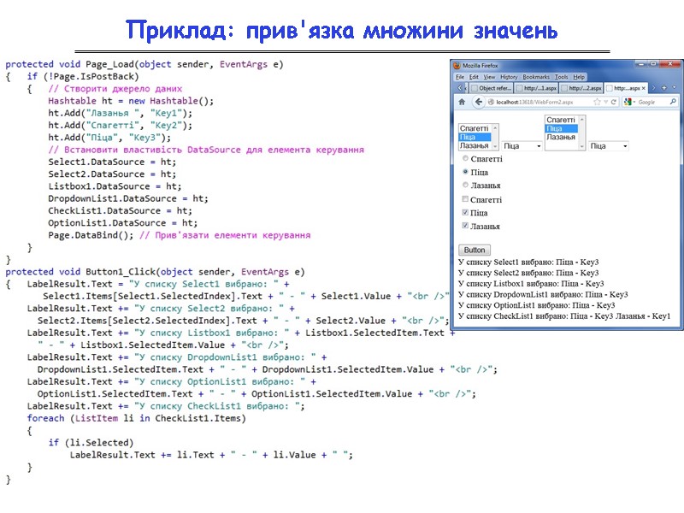
Task: Click the Google search field
Action: pos(652,102)
